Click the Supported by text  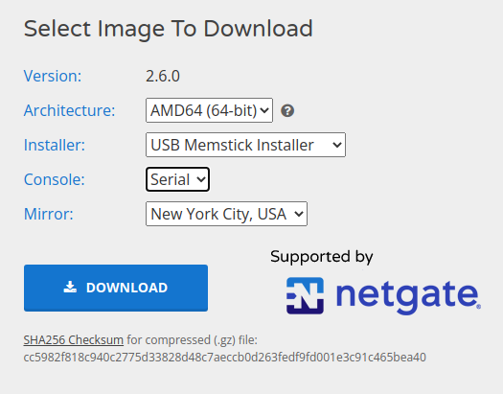pos(321,257)
